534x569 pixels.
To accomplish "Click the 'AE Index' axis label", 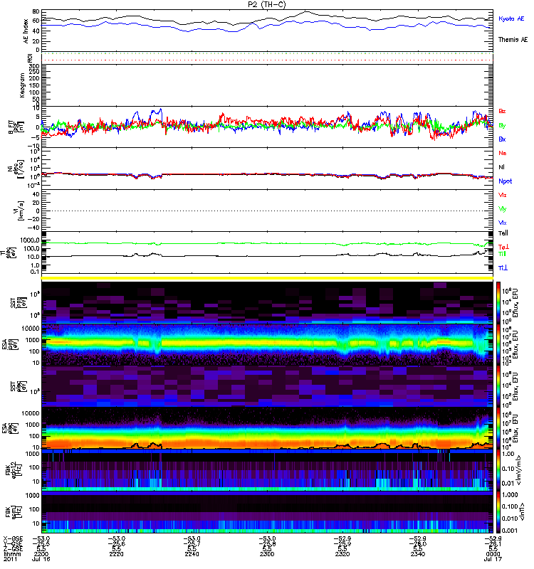I will tap(26, 31).
